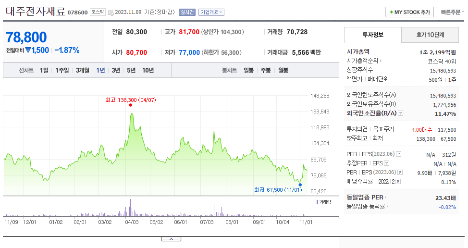
Task: Select the 1일 line chart period
Action: pos(44,71)
